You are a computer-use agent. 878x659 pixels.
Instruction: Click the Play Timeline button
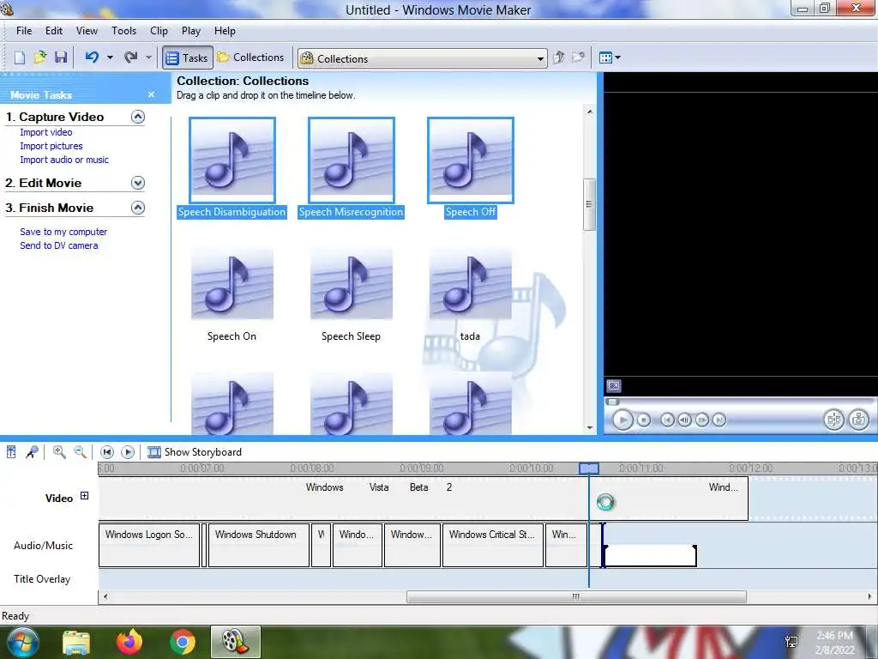pyautogui.click(x=128, y=451)
